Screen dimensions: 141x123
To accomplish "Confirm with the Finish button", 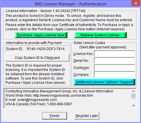I will [x=55, y=116].
